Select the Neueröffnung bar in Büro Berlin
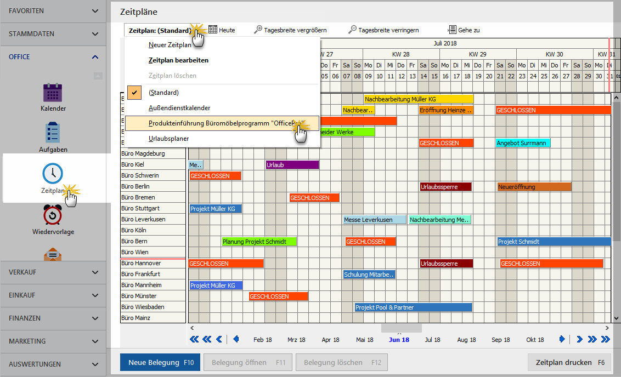 click(534, 187)
